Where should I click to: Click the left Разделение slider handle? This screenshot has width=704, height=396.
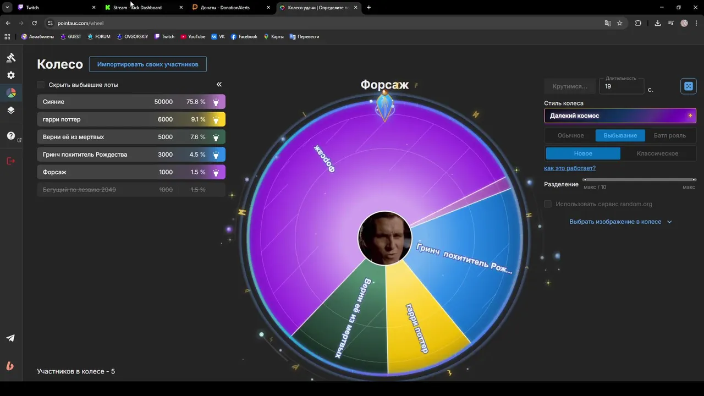coord(585,180)
